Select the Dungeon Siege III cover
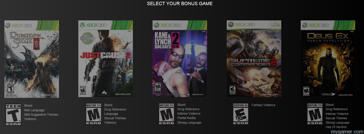Image resolution: width=364 pixels, height=134 pixels. (x=32, y=59)
